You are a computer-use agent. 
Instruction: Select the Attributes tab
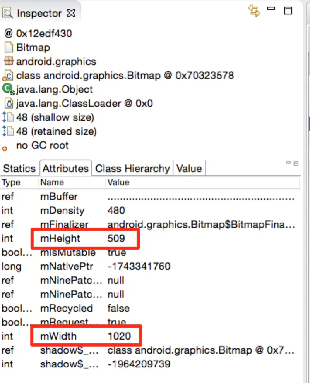click(x=66, y=168)
